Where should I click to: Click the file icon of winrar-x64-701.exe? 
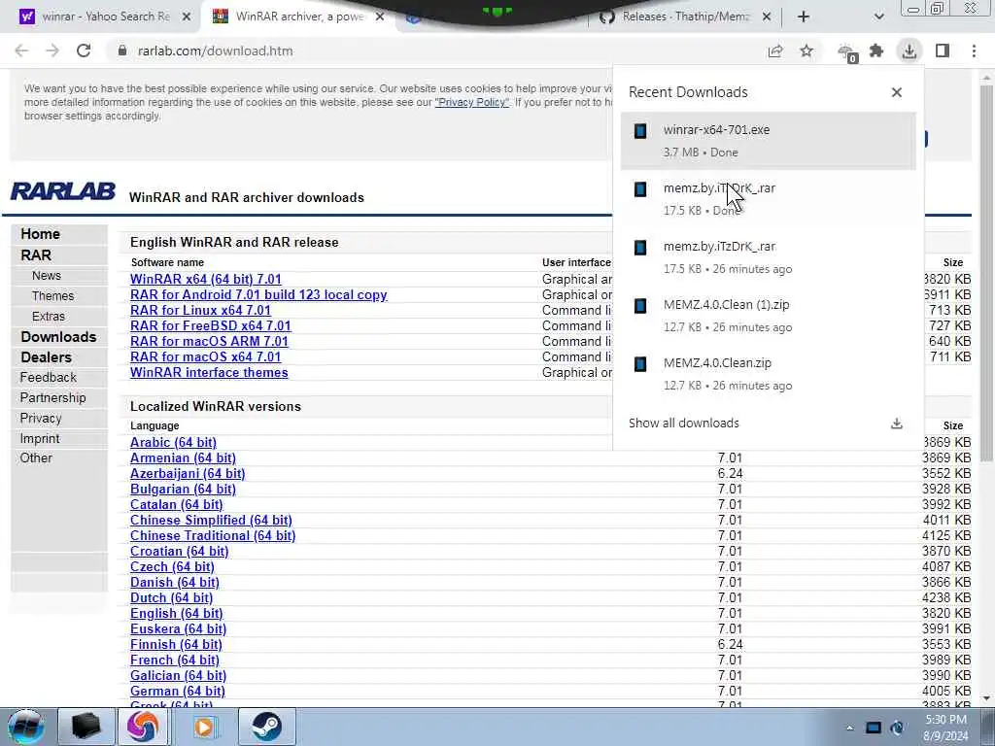tap(640, 131)
